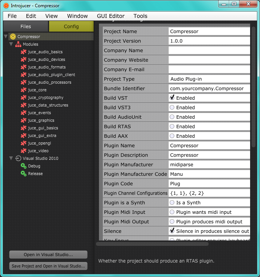Click the Release configuration gears icon

click(x=24, y=174)
